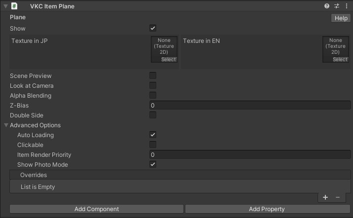Image resolution: width=353 pixels, height=218 pixels.
Task: Uncheck the Show checkbox
Action: (153, 29)
